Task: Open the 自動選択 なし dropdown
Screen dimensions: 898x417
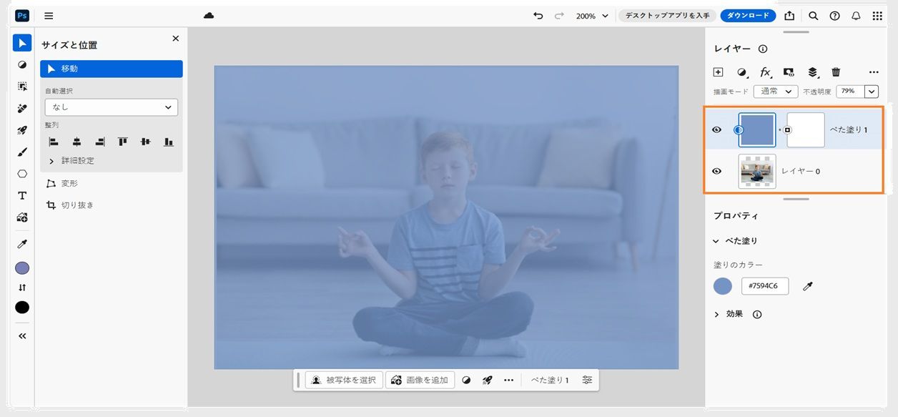Action: 112,107
